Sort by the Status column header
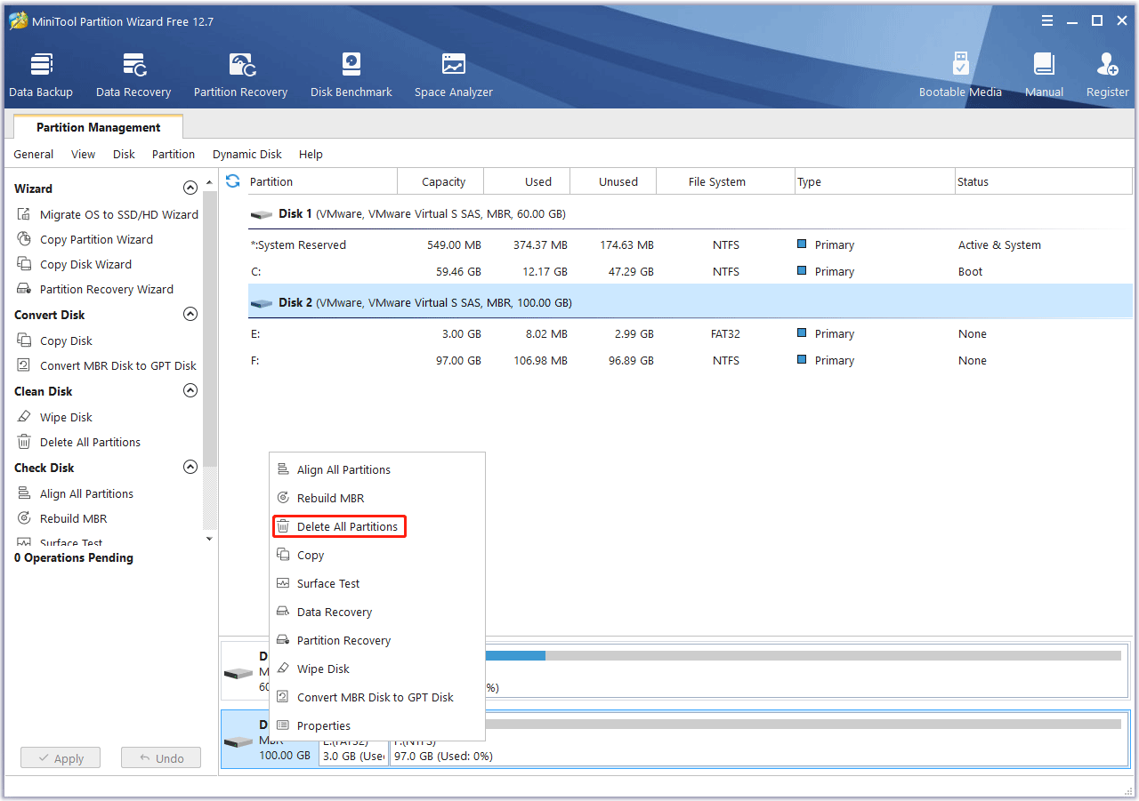The image size is (1139, 801). coord(1044,181)
